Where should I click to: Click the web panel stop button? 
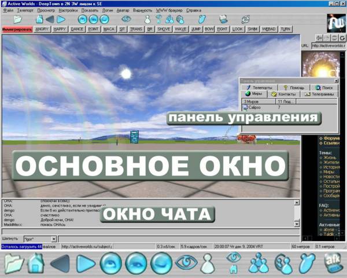(334, 38)
